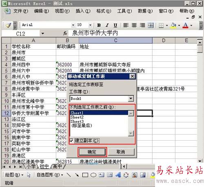Close the 移动或复制工作表 dialog
Image resolution: width=204 pixels, height=187 pixels.
132,76
